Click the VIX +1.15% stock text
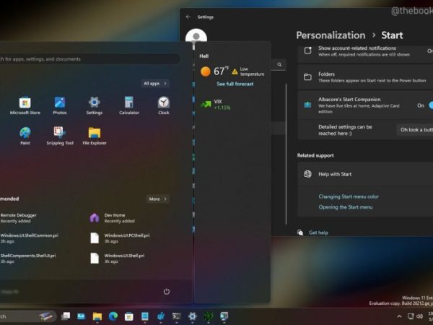The image size is (433, 325). pyautogui.click(x=222, y=105)
